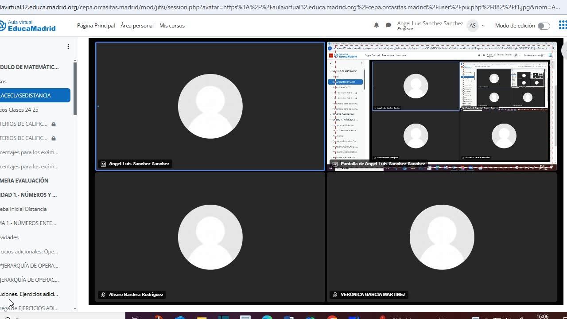Image resolution: width=567 pixels, height=319 pixels.
Task: Open the Área personal menu item
Action: tap(137, 26)
